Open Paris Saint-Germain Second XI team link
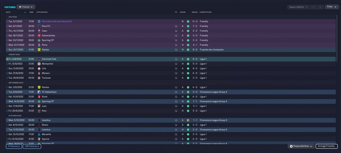Image resolution: width=341 pixels, height=153 pixels. click(x=57, y=21)
